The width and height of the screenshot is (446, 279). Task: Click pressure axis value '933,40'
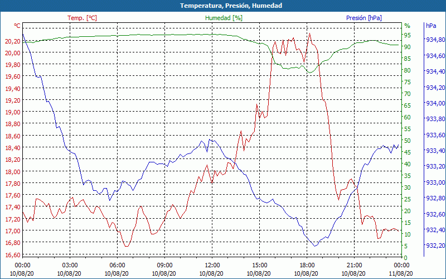click(x=435, y=151)
